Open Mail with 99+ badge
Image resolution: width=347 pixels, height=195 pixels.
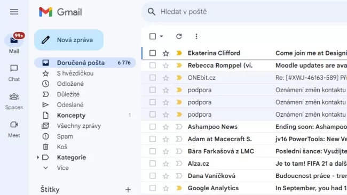14,43
